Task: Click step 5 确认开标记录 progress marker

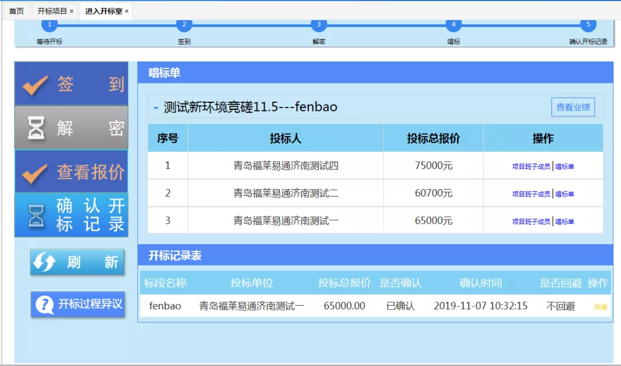Action: click(588, 25)
